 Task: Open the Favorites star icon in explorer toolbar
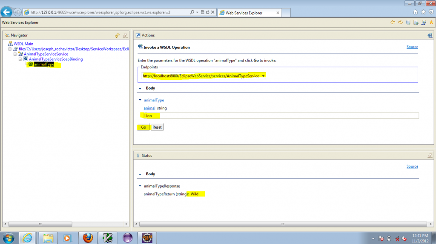(431, 22)
